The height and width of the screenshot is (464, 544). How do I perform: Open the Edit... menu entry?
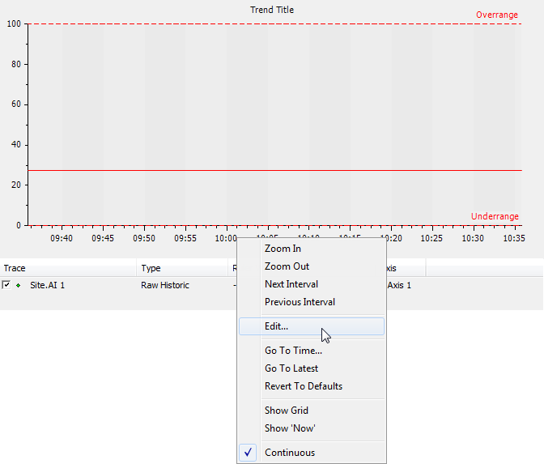[276, 326]
